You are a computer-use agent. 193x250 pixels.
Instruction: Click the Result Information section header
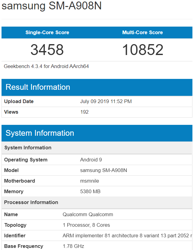tap(97, 87)
